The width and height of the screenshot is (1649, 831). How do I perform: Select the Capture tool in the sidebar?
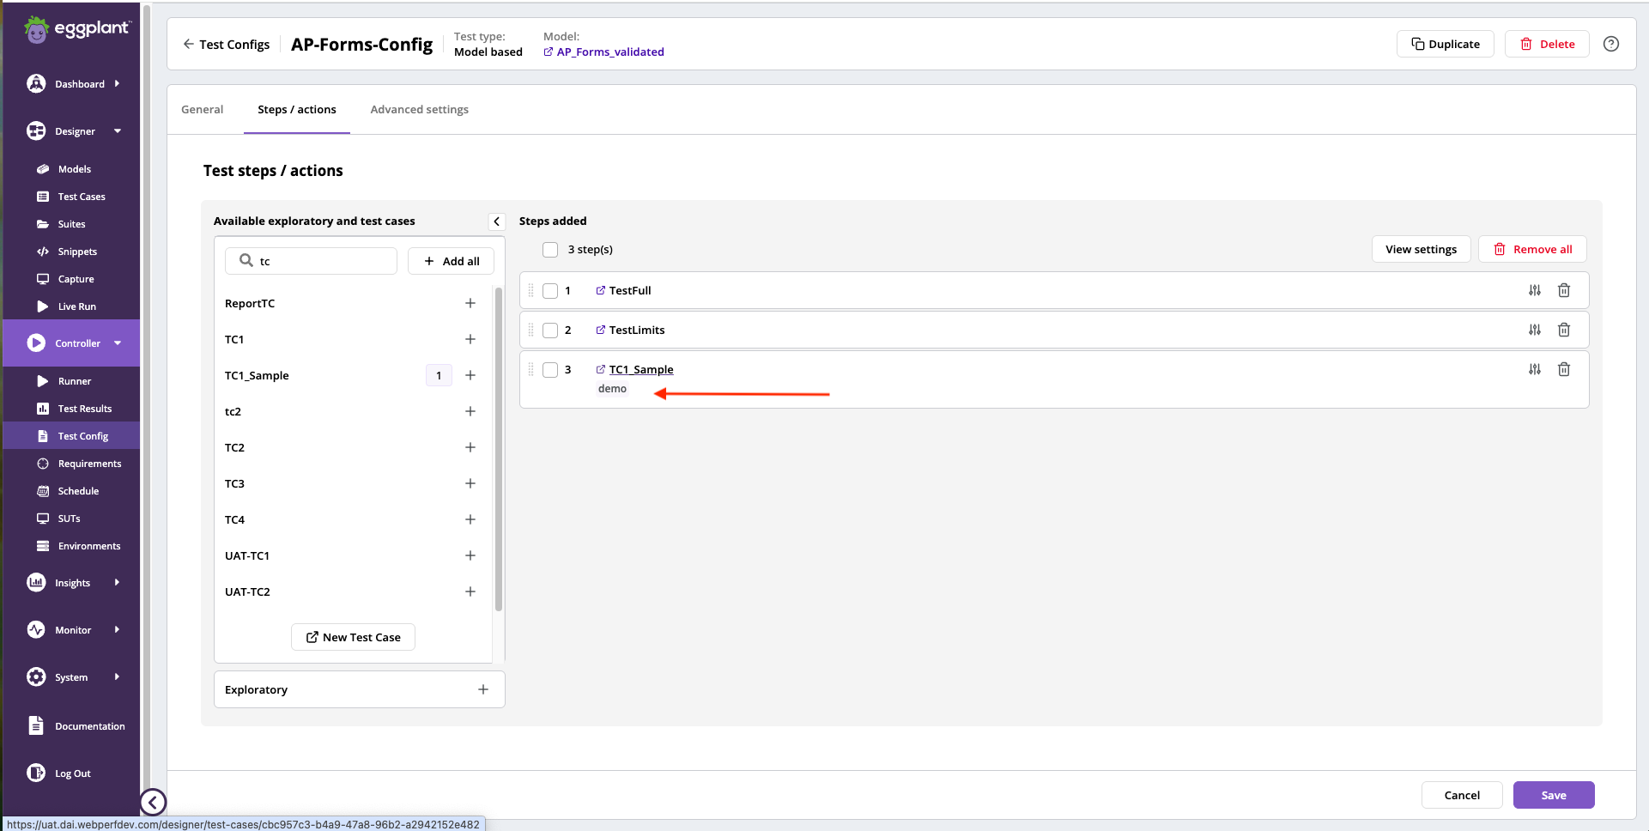coord(76,278)
